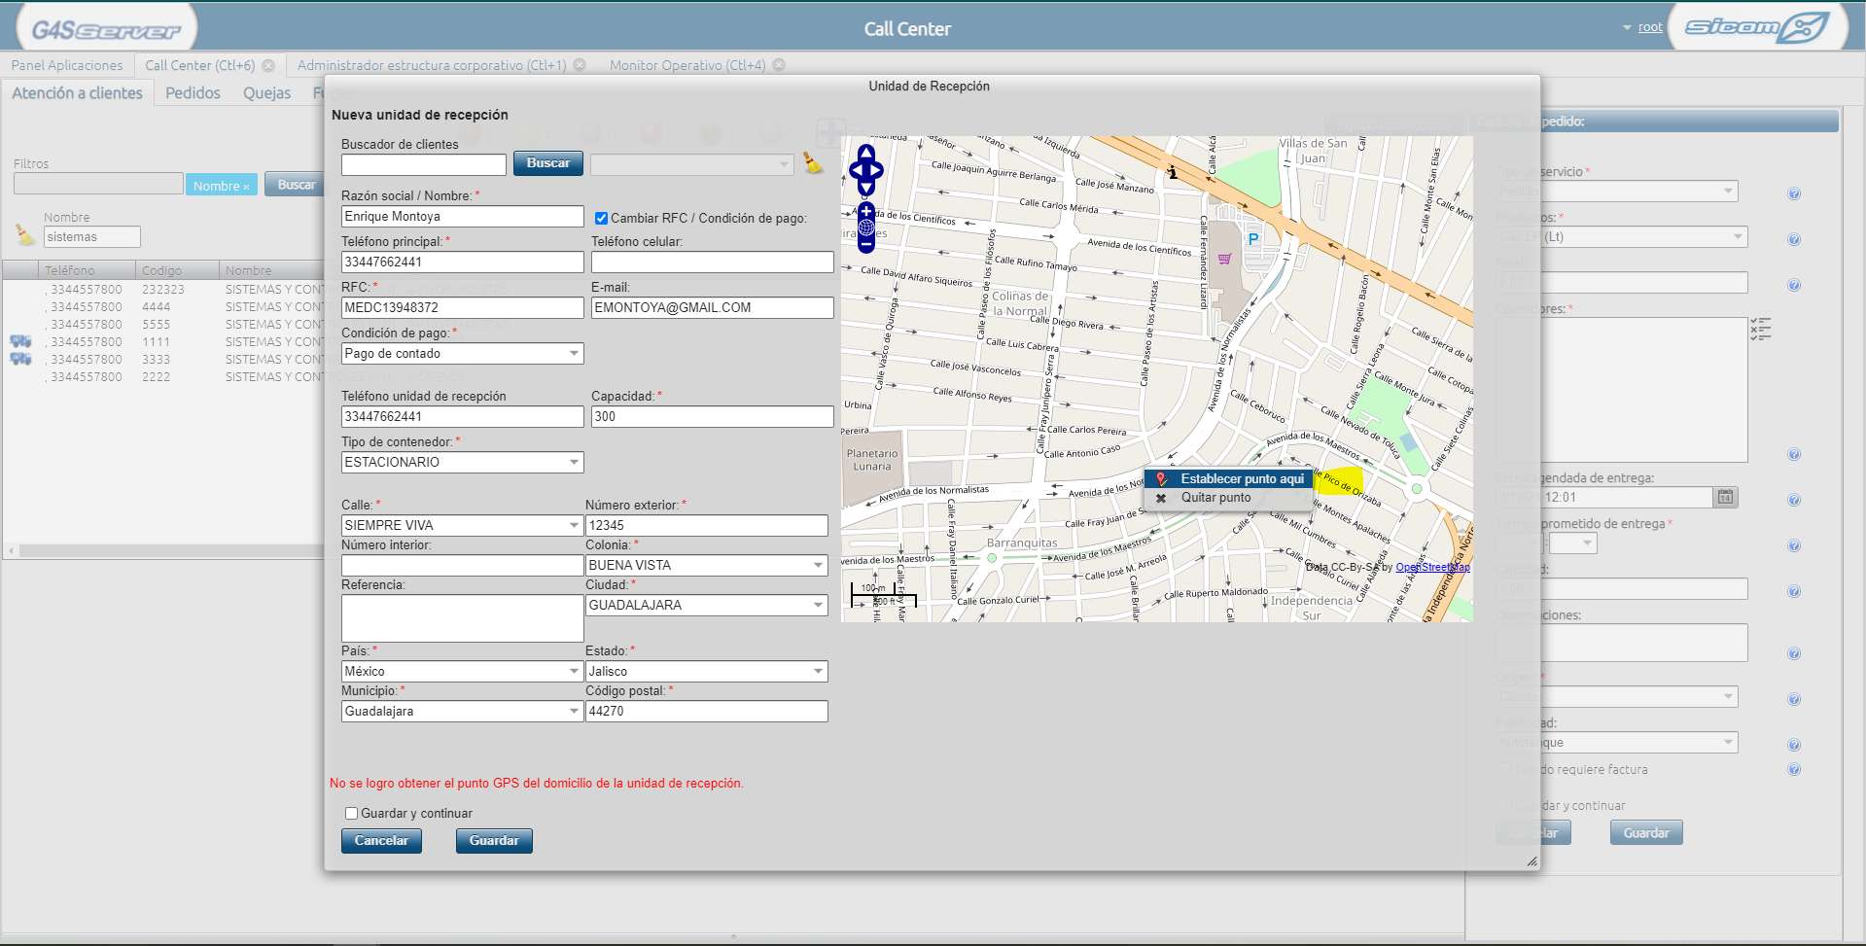Open the Ciudad dropdown
The width and height of the screenshot is (1866, 946).
(x=818, y=606)
